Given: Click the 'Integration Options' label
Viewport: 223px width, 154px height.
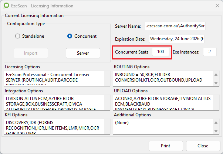Looking at the screenshot, I should pyautogui.click(x=24, y=91).
